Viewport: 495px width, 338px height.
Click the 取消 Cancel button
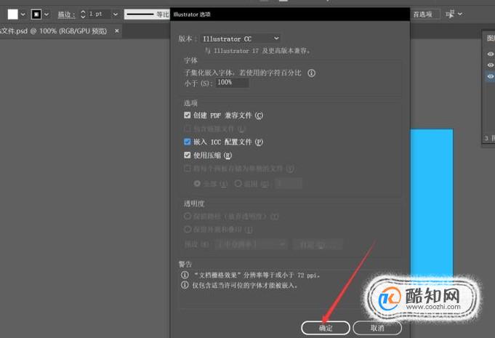[377, 328]
